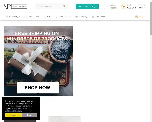152x122 pixels.
Task: Accept cookies in the consent popup
Action: click(x=13, y=115)
